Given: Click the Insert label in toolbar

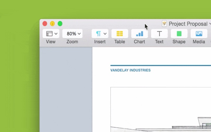Looking at the screenshot, I should tap(100, 42).
